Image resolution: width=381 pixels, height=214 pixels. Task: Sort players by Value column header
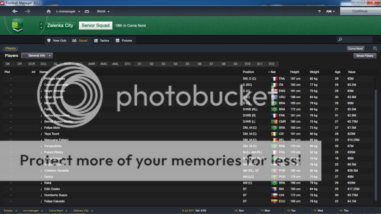pos(352,72)
